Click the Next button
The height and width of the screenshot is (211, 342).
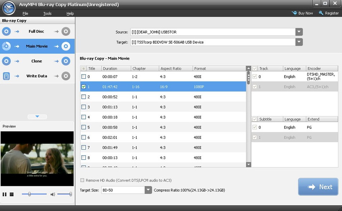click(318, 187)
